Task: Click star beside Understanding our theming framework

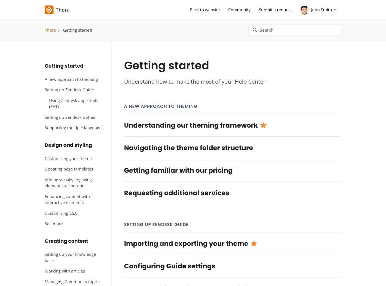Action: point(263,125)
